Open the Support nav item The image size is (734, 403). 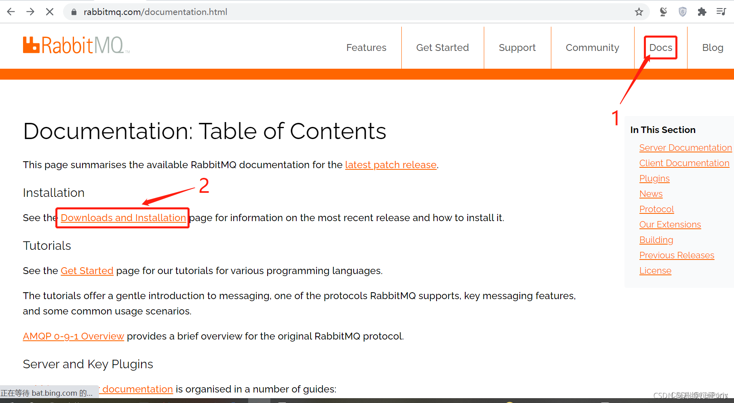click(x=517, y=48)
